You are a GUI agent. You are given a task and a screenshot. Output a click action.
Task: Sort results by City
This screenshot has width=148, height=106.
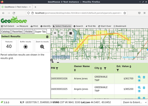(x=101, y=68)
